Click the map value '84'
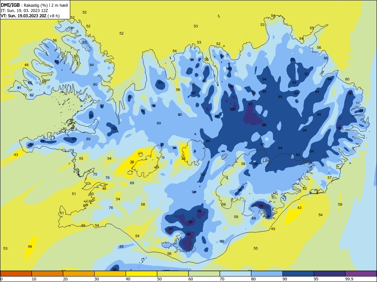 pos(92,65)
